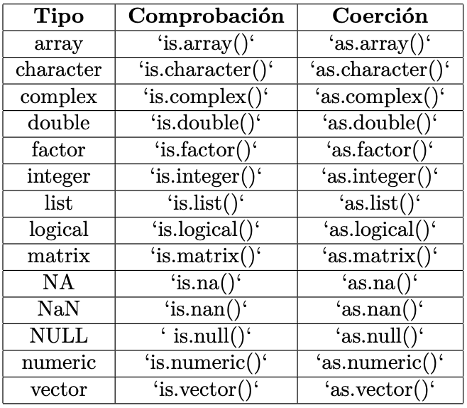Select the 'is.nan()' cell
Viewport: 467px width, 408px height.
point(206,309)
